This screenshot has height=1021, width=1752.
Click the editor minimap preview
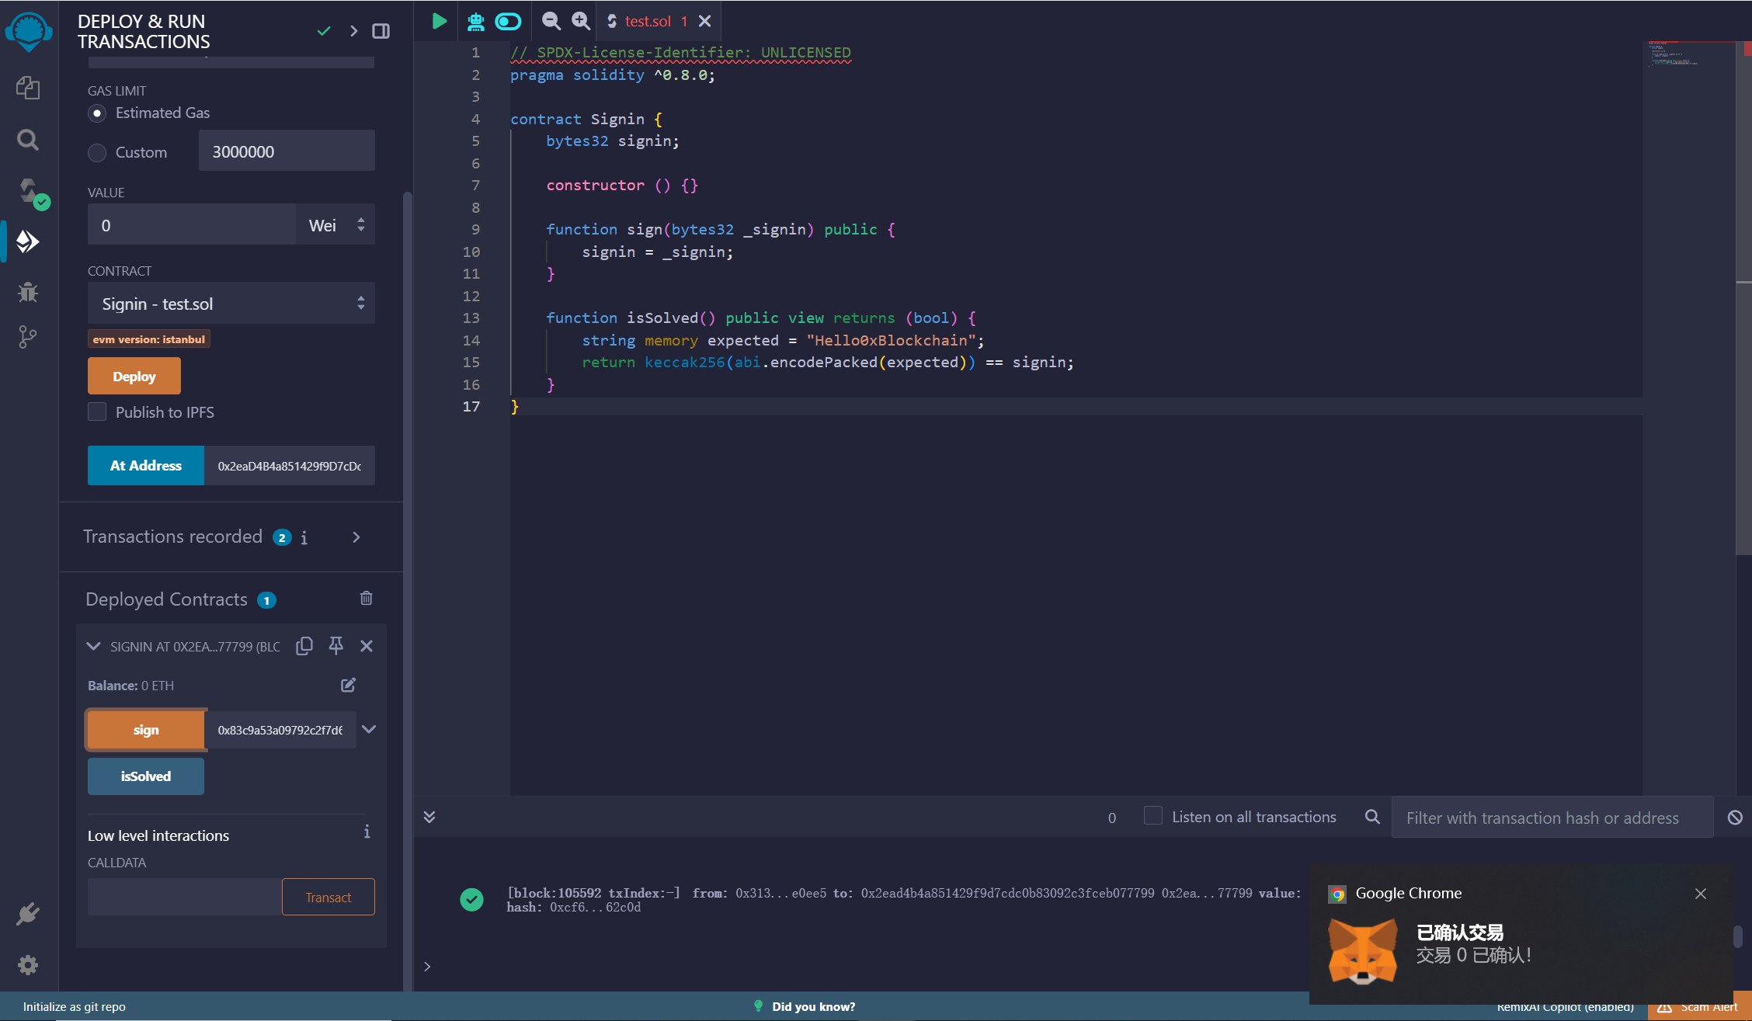(x=1688, y=56)
